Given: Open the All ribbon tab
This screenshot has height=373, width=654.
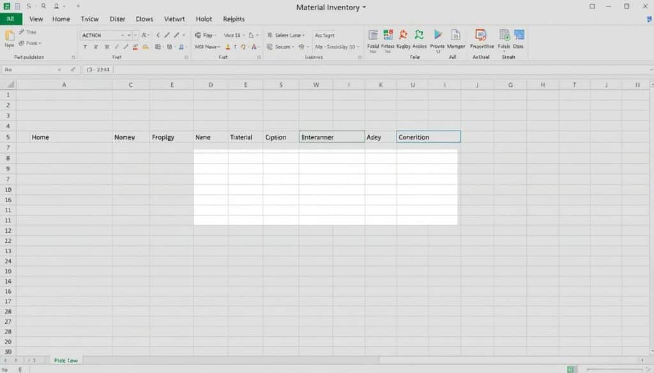Looking at the screenshot, I should [x=11, y=19].
